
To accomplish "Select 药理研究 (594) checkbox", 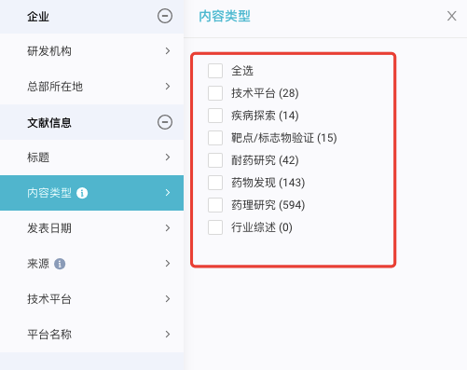I will click(x=215, y=205).
